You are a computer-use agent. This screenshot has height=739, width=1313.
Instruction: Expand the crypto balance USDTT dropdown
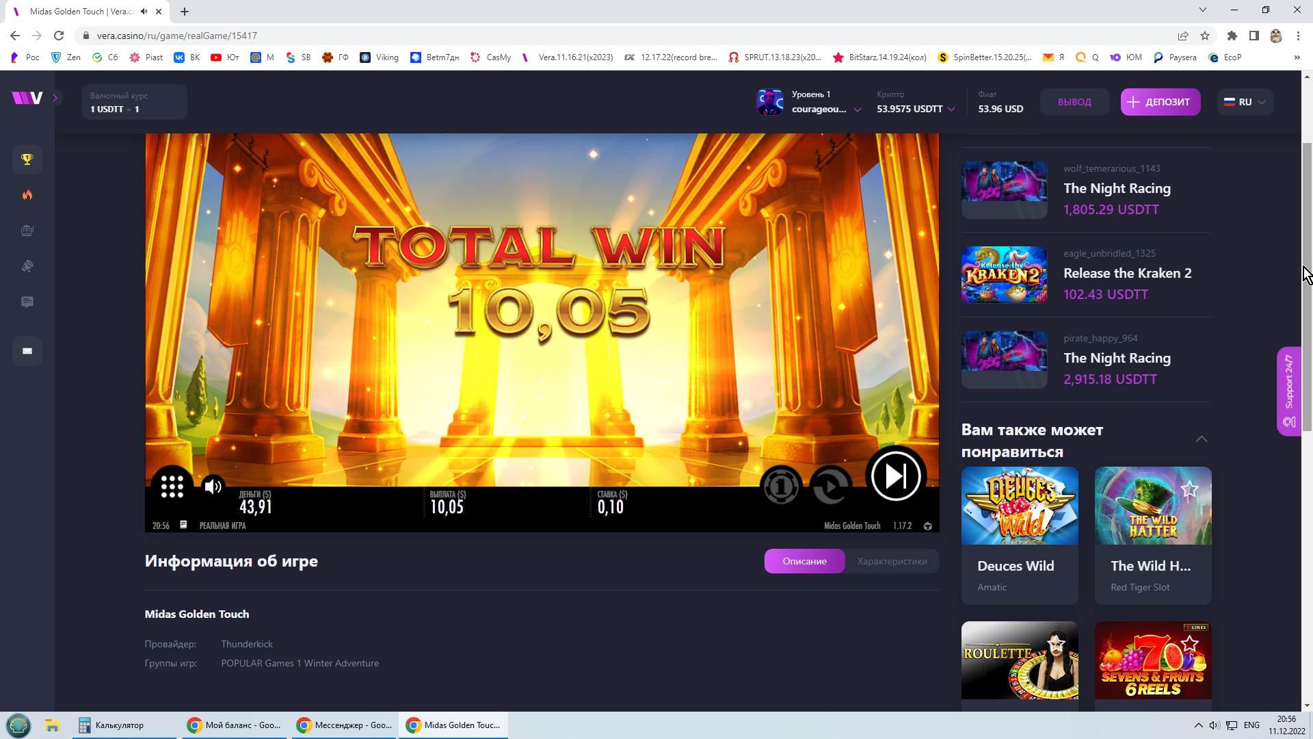(x=951, y=109)
